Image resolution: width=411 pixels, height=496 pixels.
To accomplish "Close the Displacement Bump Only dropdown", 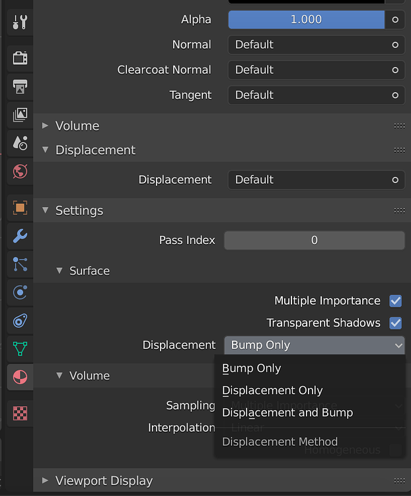I will point(315,345).
